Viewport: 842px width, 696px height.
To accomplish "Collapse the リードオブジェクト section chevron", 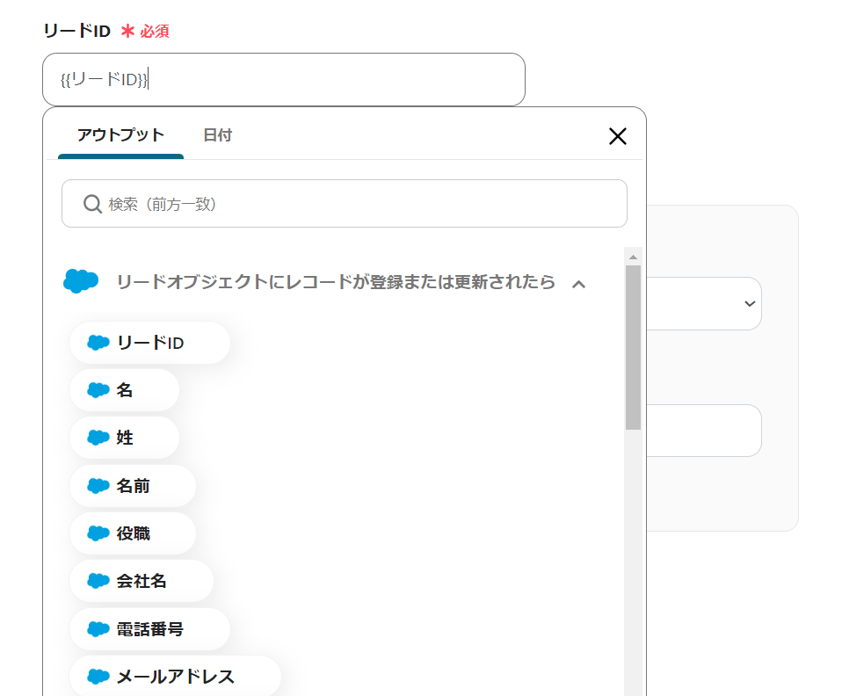I will click(578, 283).
